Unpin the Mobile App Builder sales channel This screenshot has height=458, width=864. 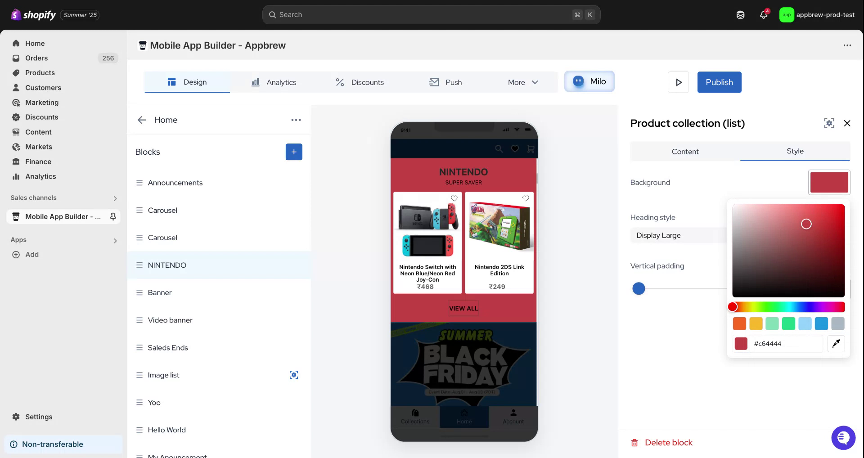click(113, 217)
